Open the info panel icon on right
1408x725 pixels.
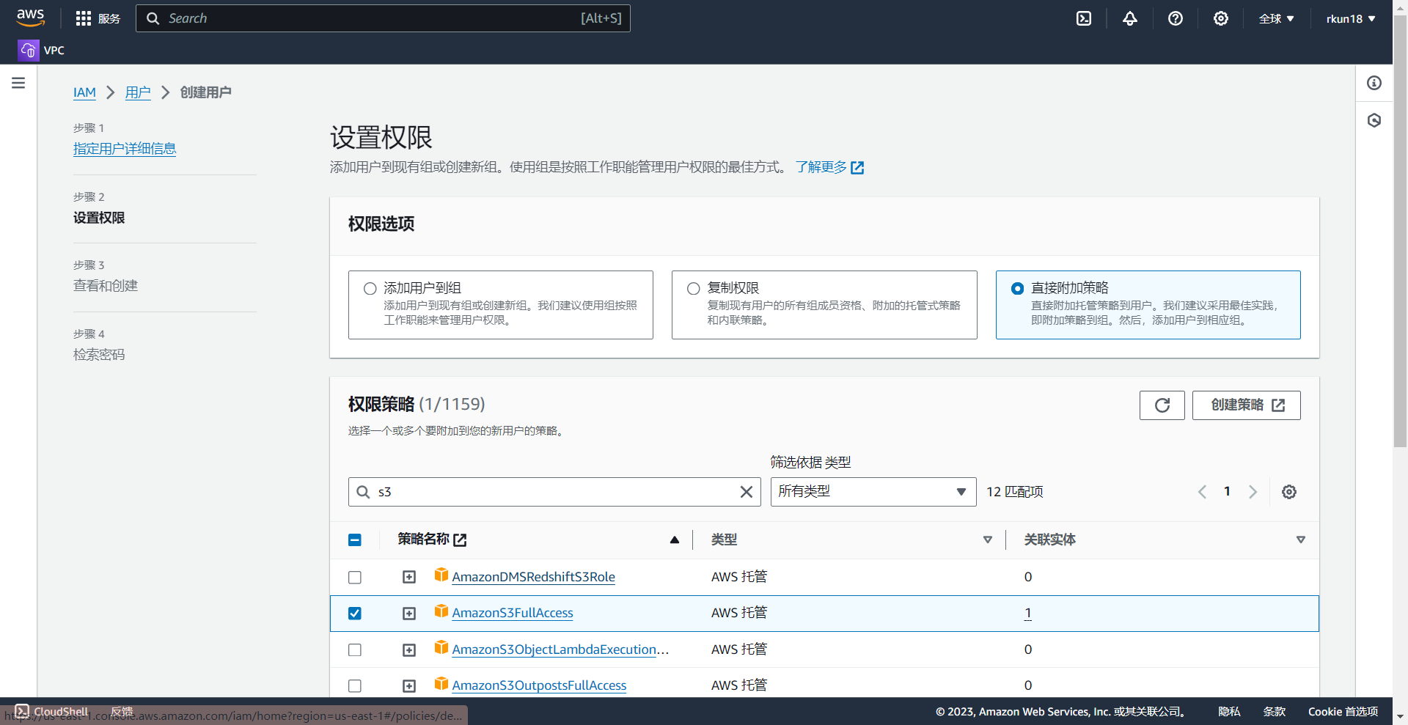coord(1374,83)
